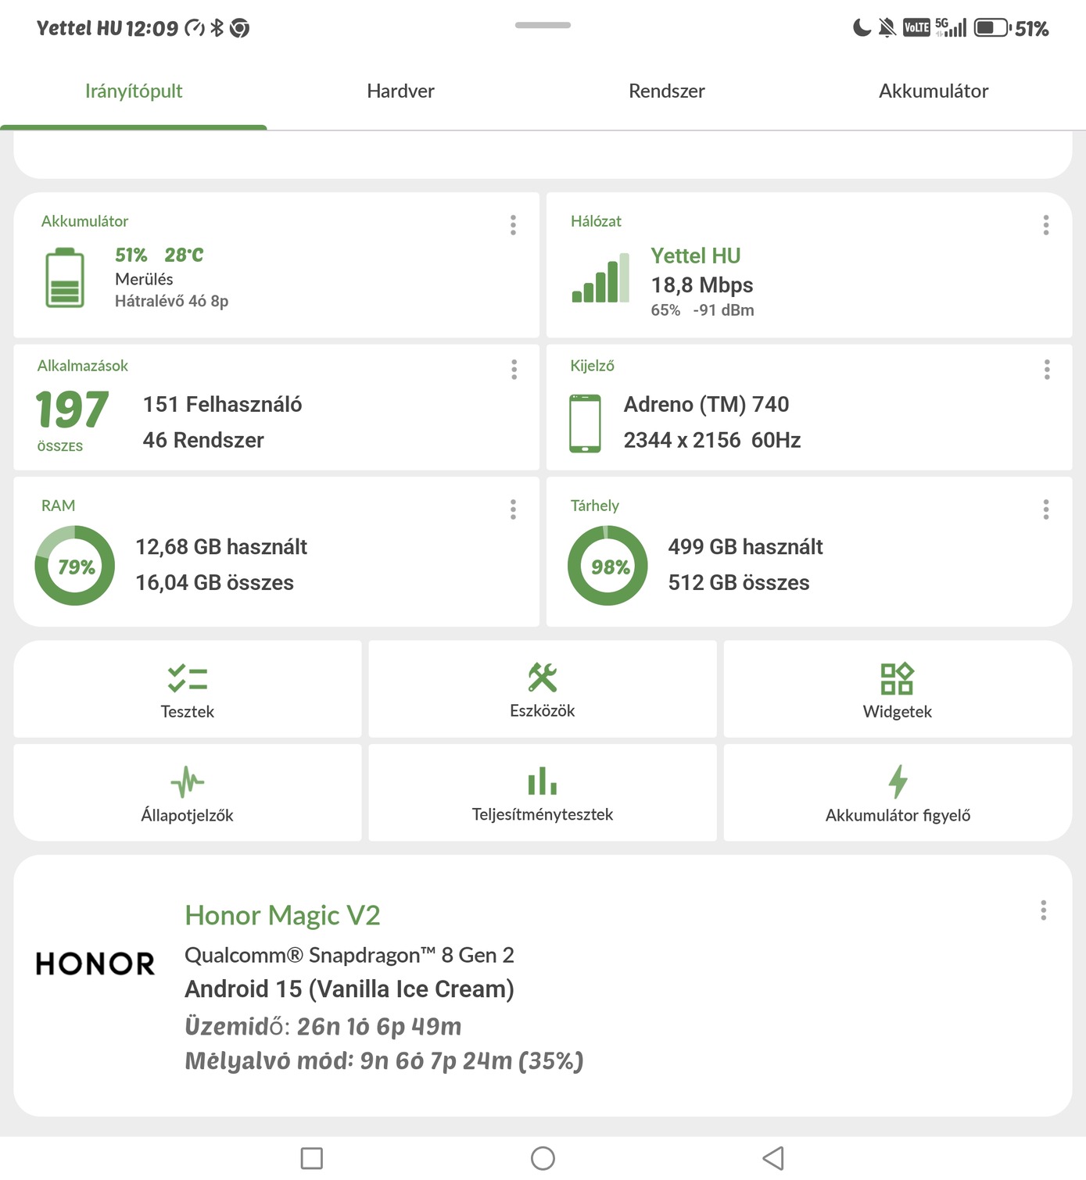Open Eszközök tools button
1086x1180 pixels.
coord(543,689)
